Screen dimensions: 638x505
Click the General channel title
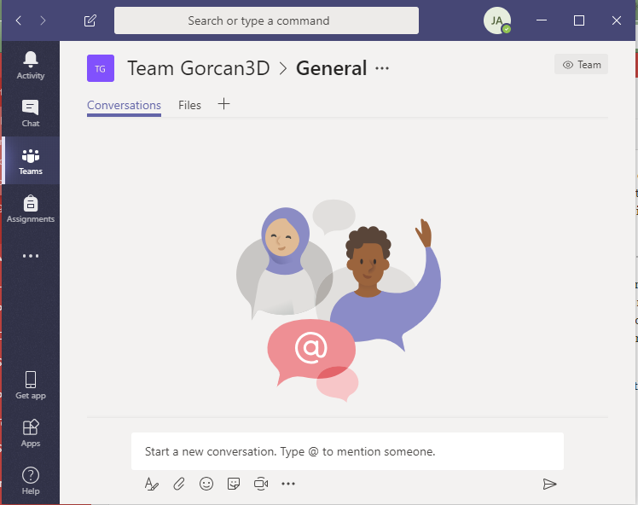tap(331, 68)
